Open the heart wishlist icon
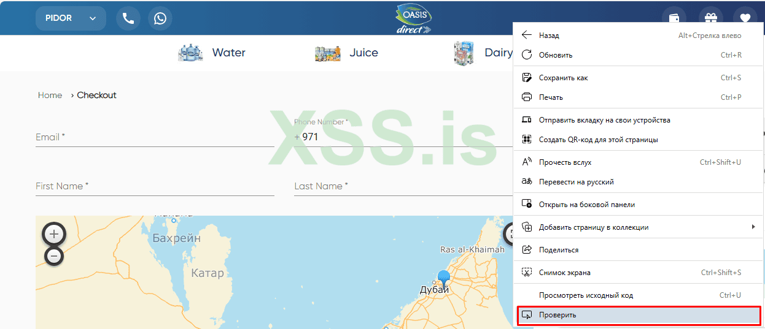This screenshot has width=765, height=329. pos(745,18)
